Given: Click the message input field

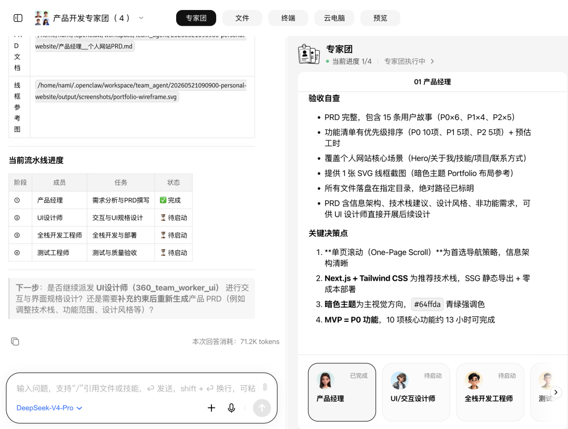Looking at the screenshot, I should pyautogui.click(x=136, y=389).
